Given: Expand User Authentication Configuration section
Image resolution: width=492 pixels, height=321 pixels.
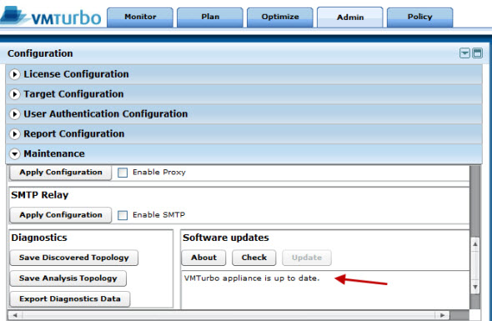Looking at the screenshot, I should pos(243,114).
